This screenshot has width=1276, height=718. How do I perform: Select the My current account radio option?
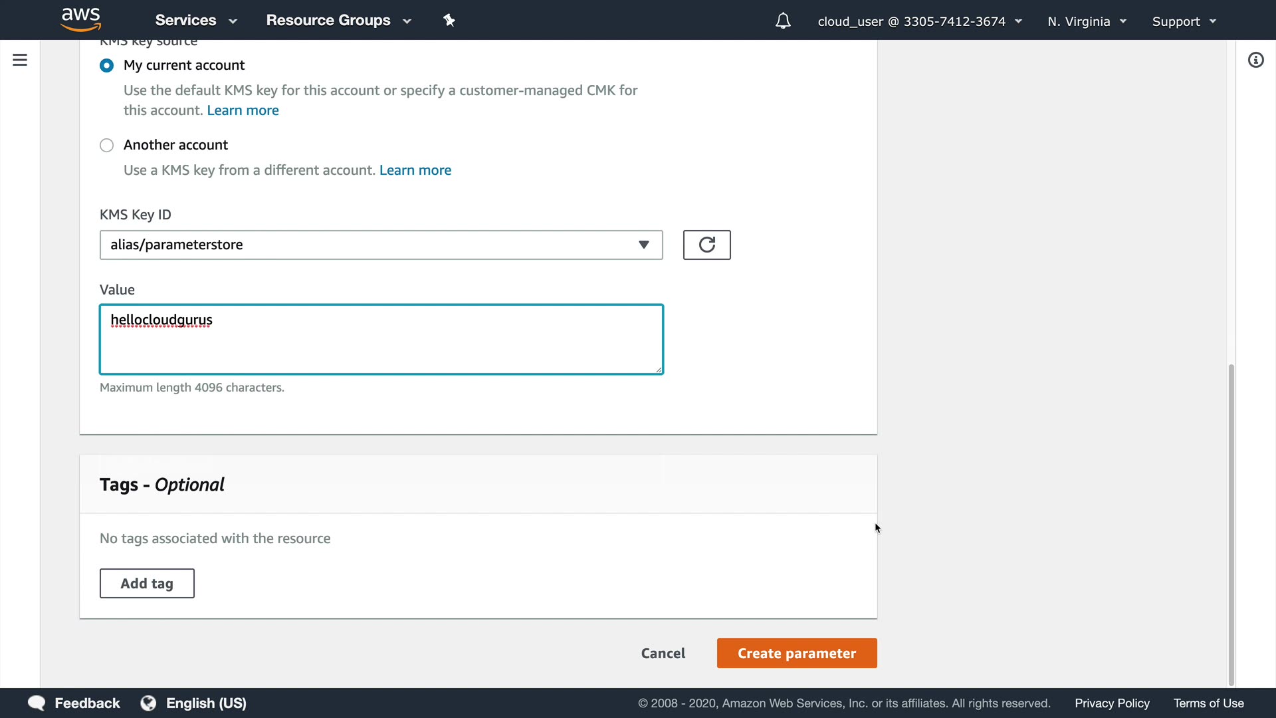click(x=106, y=65)
